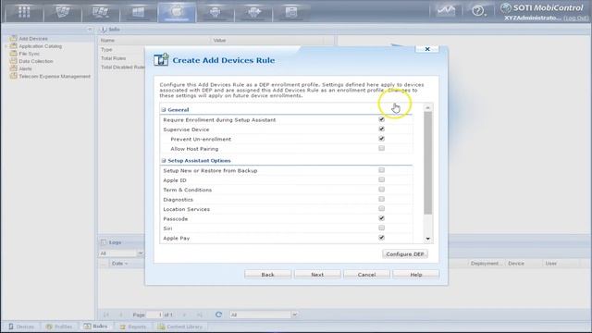Select the Windows Desktop monitors platform icon
The height and width of the screenshot is (333, 592).
(x=101, y=12)
